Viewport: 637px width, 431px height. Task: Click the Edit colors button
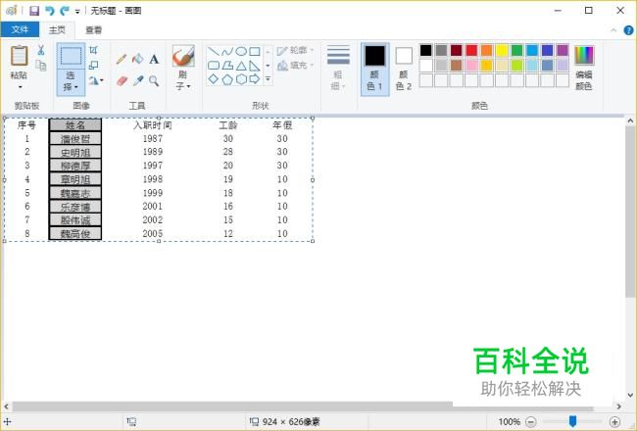coord(584,68)
